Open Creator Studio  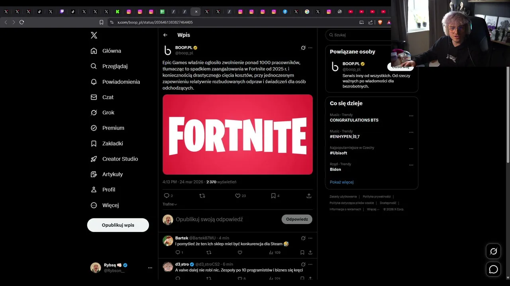[x=114, y=159]
